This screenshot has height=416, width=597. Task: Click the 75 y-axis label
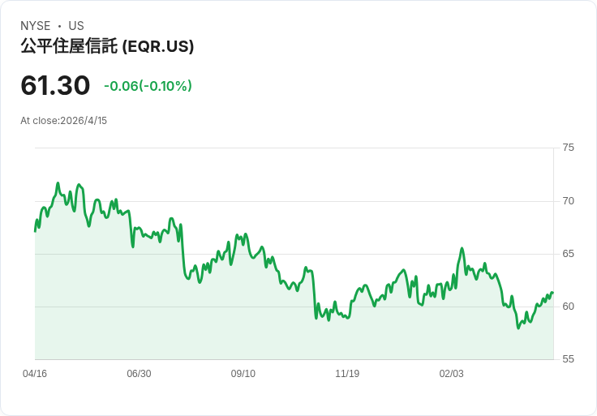(569, 148)
